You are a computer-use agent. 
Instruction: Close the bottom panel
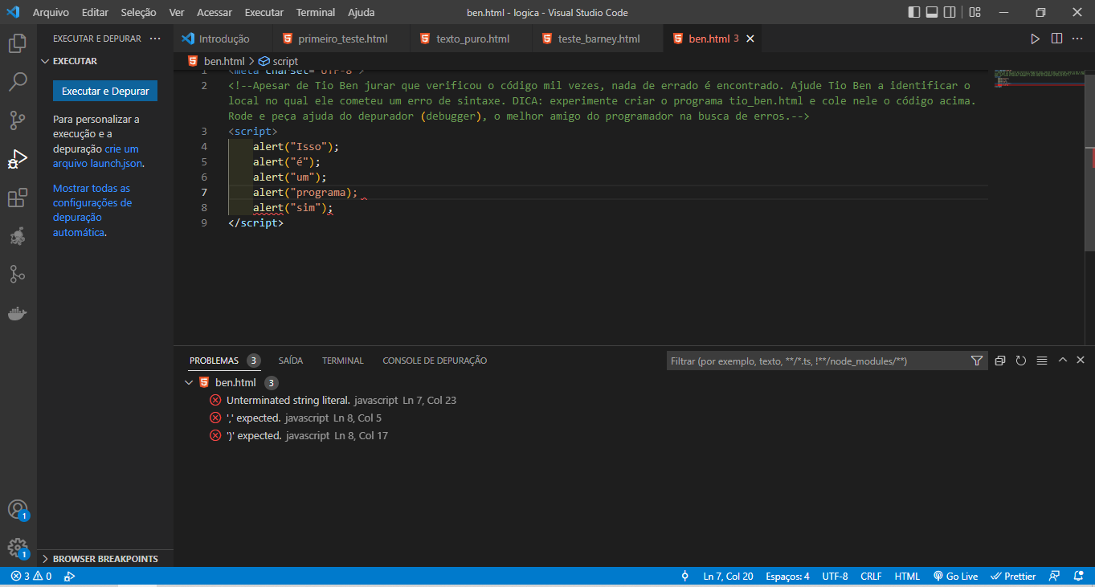coord(1081,361)
